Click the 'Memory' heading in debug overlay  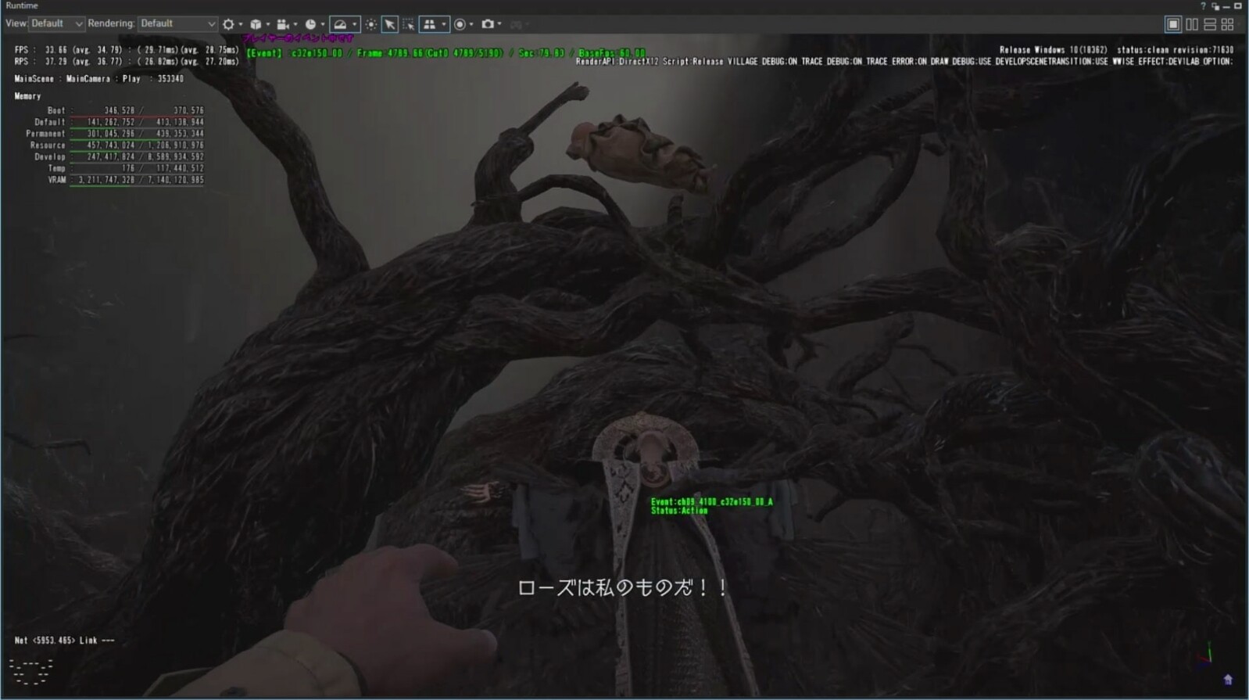pos(27,96)
